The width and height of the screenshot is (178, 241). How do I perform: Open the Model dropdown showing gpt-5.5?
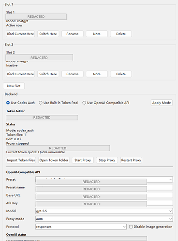(104, 211)
